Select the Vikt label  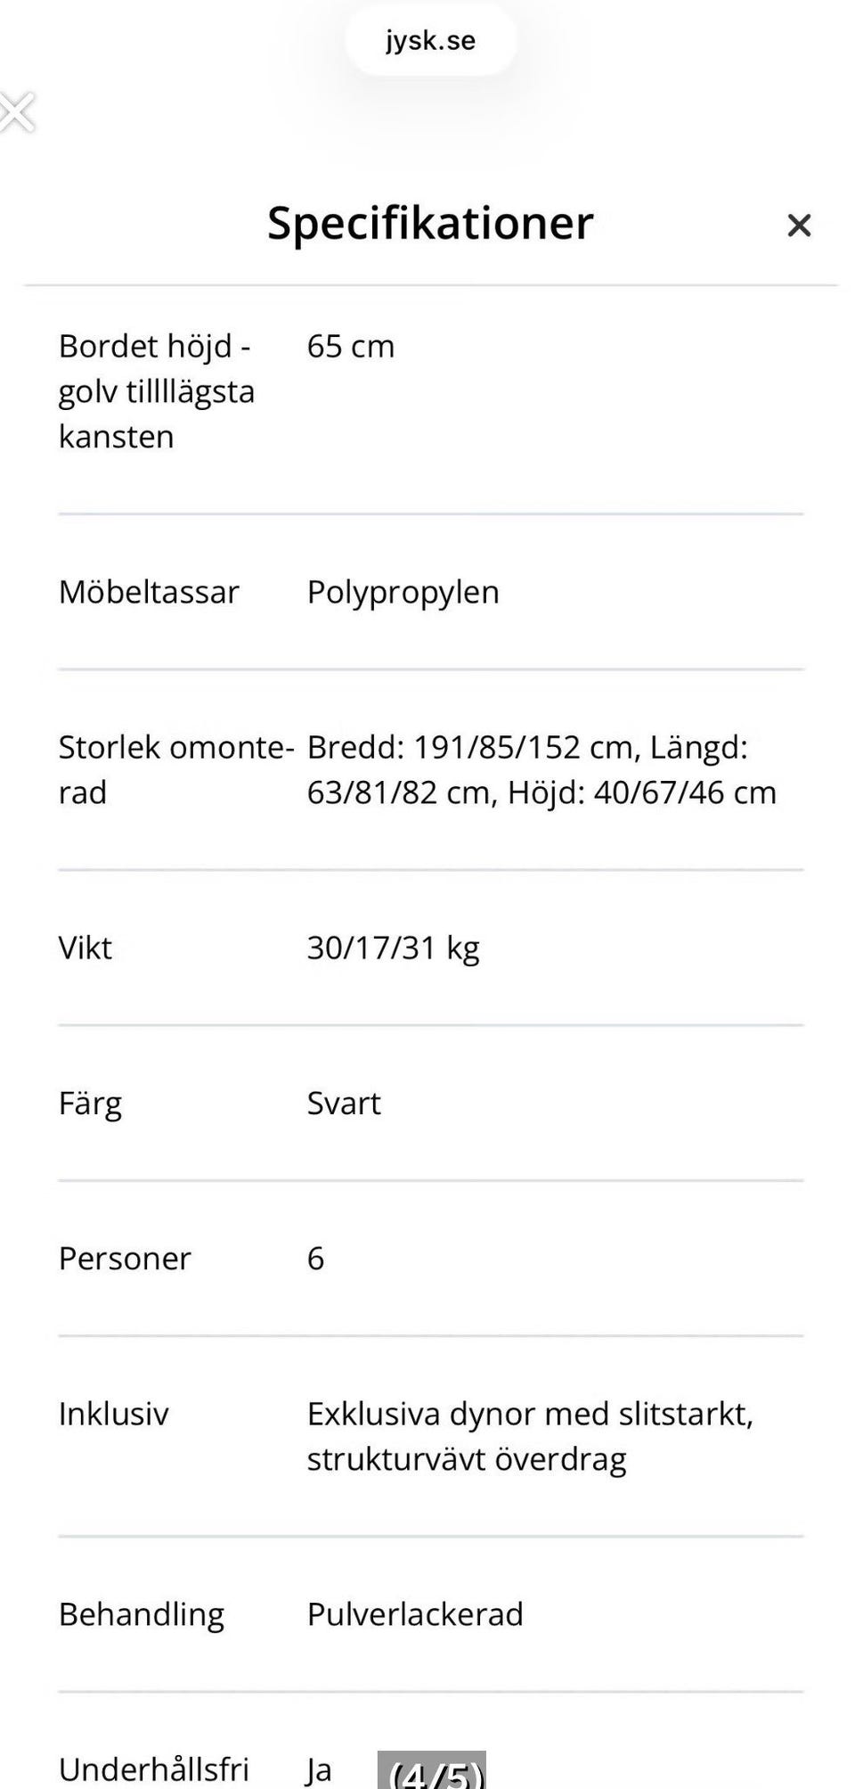[85, 948]
